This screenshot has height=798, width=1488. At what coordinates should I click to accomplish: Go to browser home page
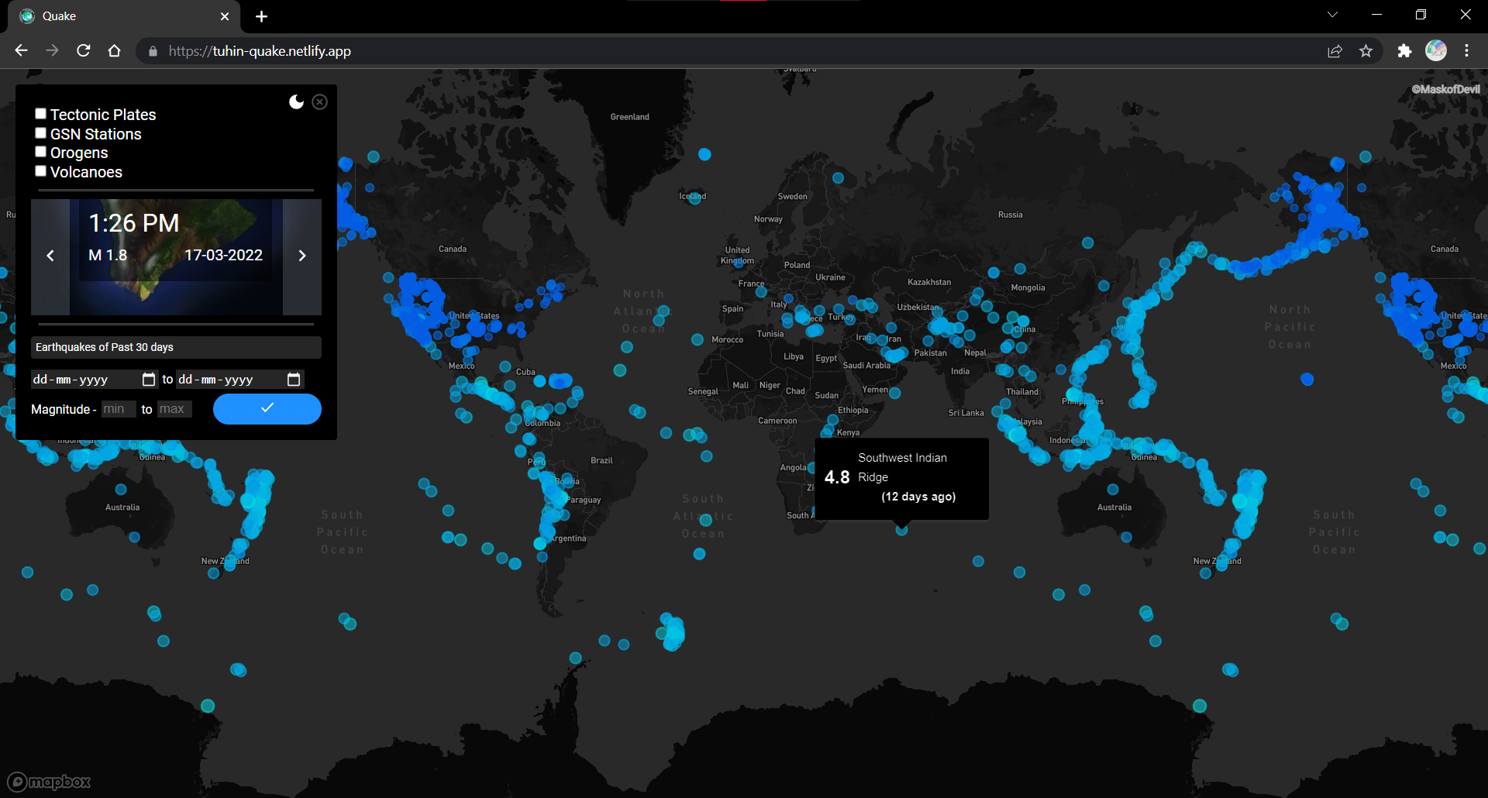(x=115, y=50)
